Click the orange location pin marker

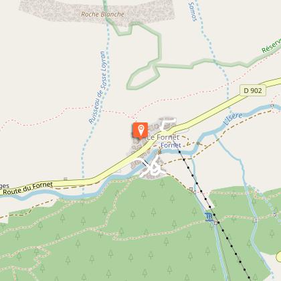click(x=140, y=130)
